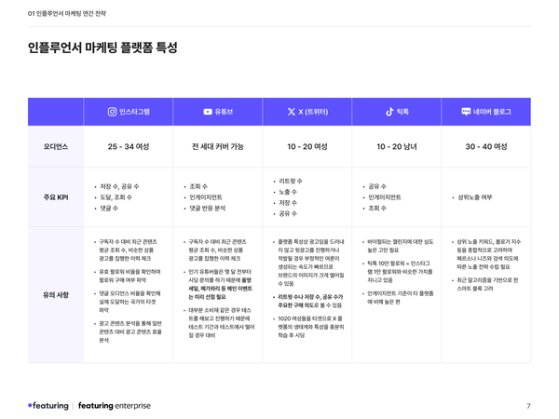Click page number 7 in the footer
559x419 pixels.
(527, 405)
